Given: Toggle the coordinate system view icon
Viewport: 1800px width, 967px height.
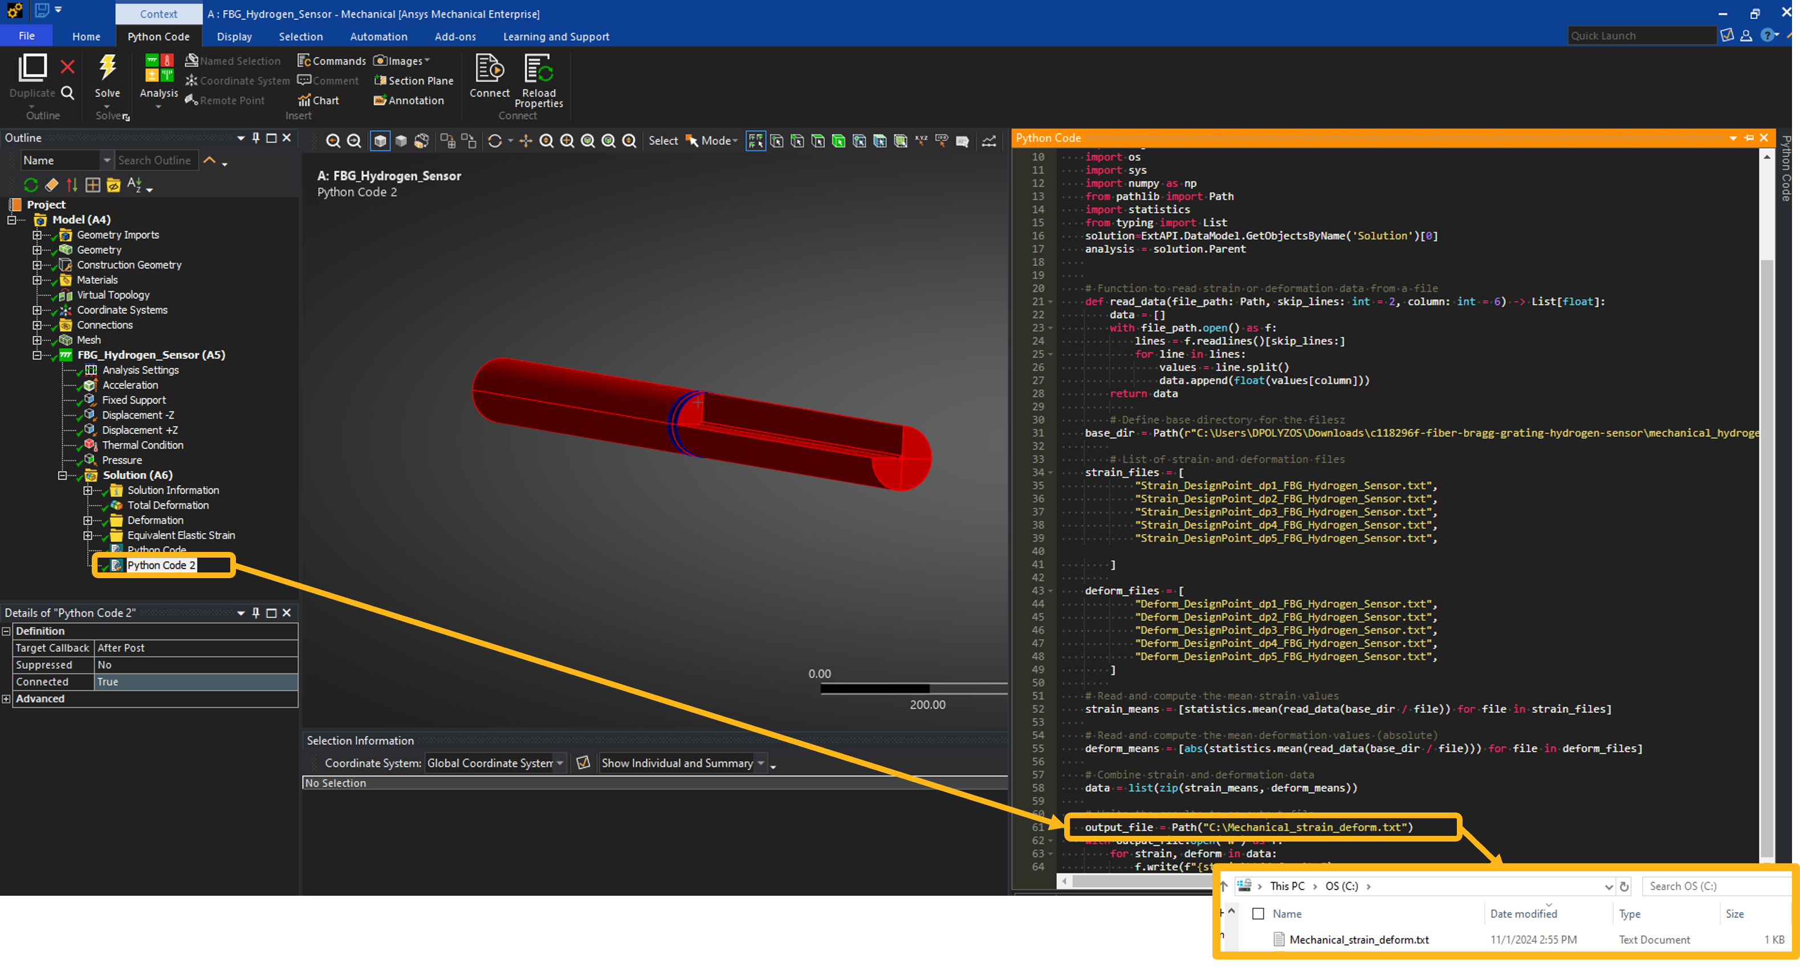Looking at the screenshot, I should [x=583, y=762].
